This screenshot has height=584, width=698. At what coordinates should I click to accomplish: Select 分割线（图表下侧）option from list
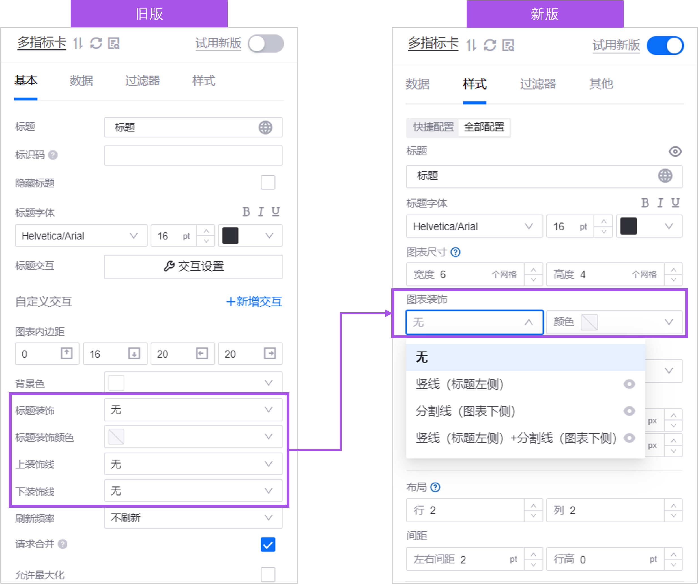(465, 411)
